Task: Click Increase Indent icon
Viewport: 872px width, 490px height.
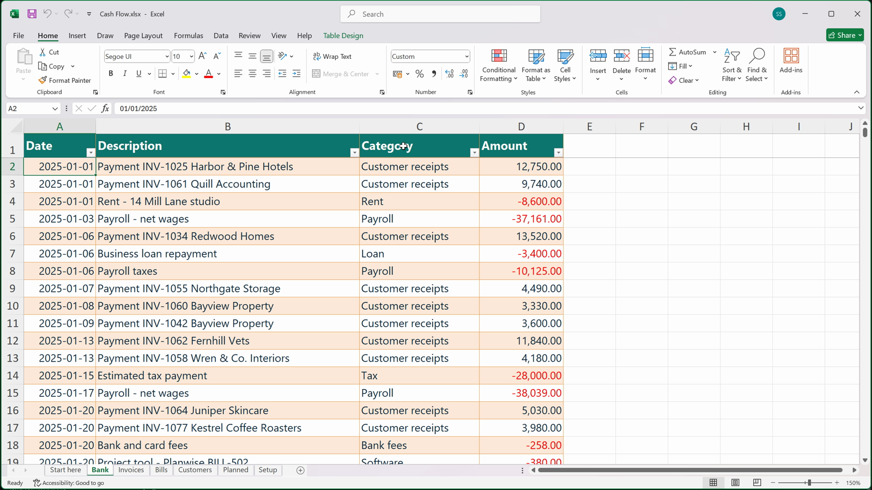Action: click(296, 73)
